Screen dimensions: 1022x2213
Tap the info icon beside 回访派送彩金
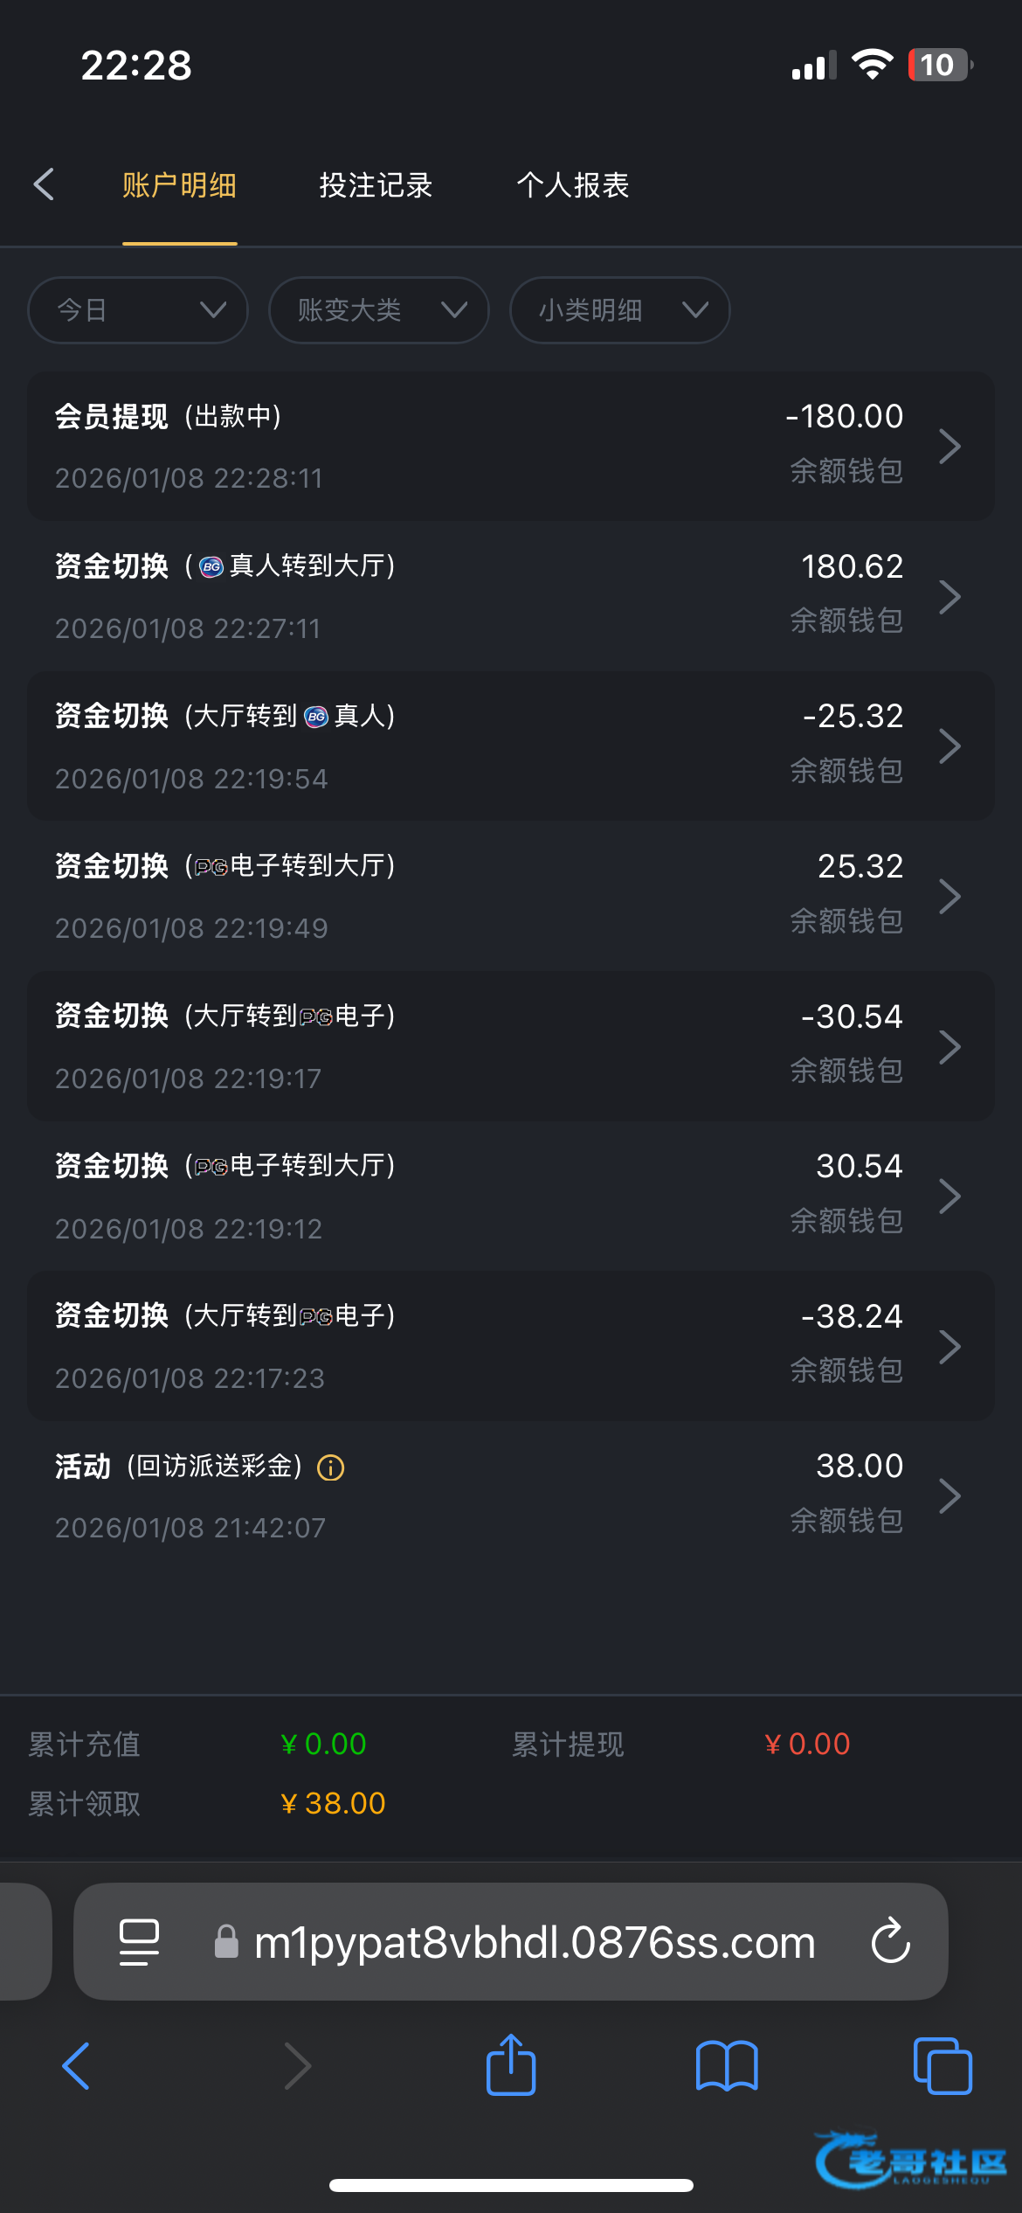tap(330, 1467)
